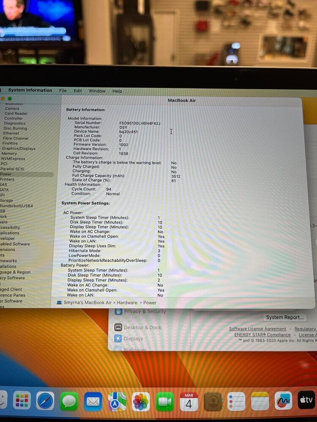Screen dimensions: 317x422
Task: Select PCI in the sidebar
Action: point(4,164)
